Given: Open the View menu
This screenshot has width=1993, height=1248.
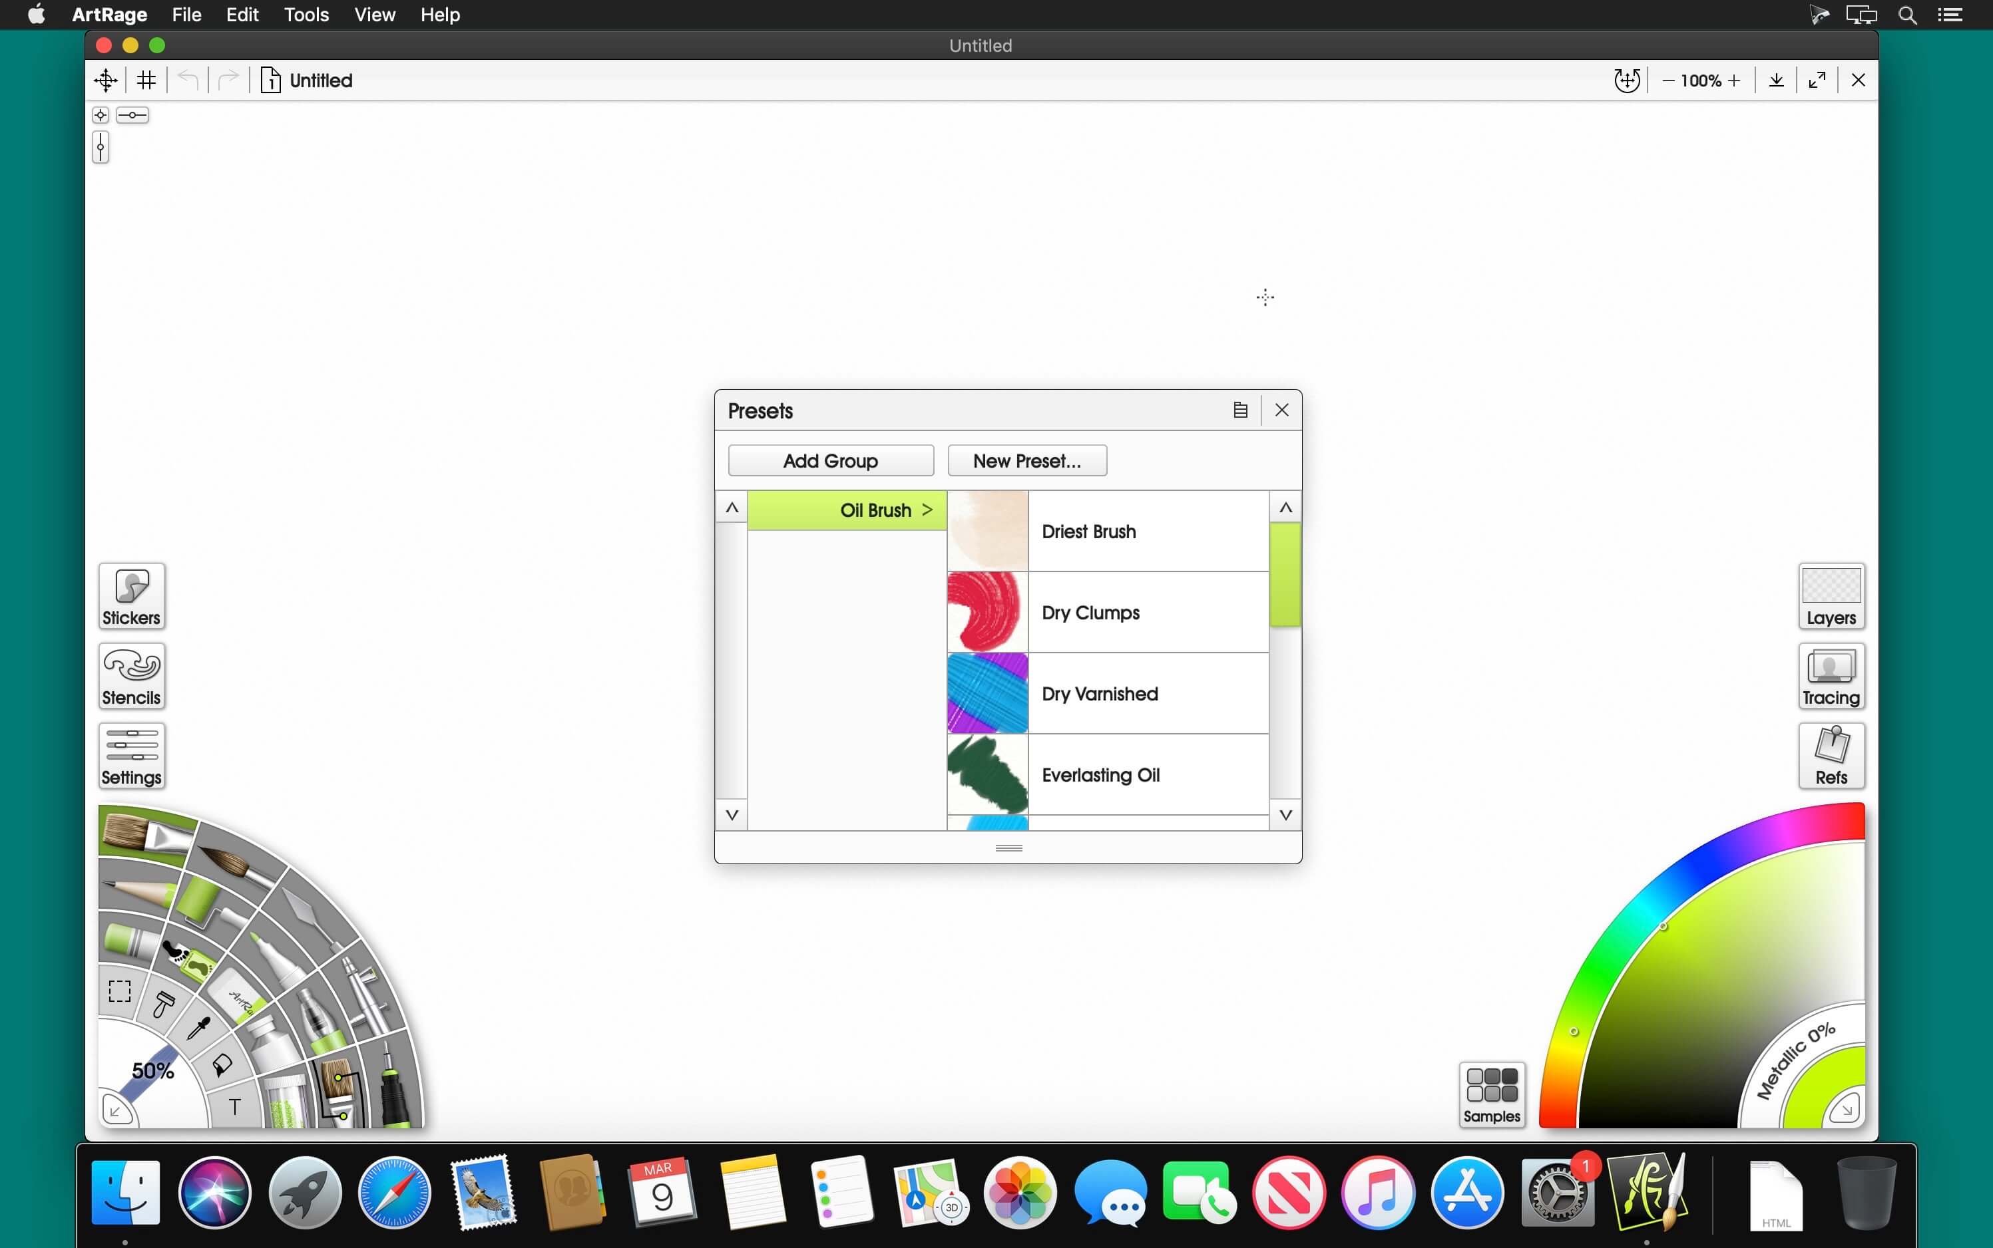Looking at the screenshot, I should click(375, 15).
